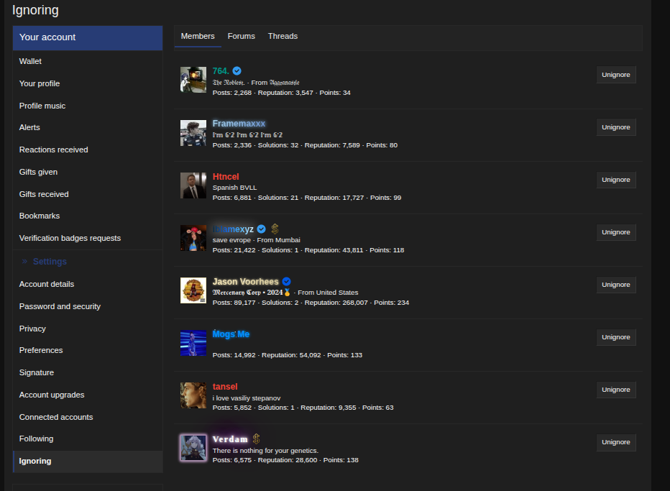Click the dollar badge next to Verdam
This screenshot has width=670, height=491.
[x=256, y=439]
